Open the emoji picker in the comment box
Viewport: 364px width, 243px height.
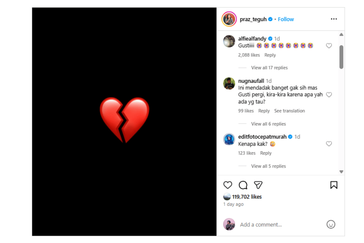(331, 224)
